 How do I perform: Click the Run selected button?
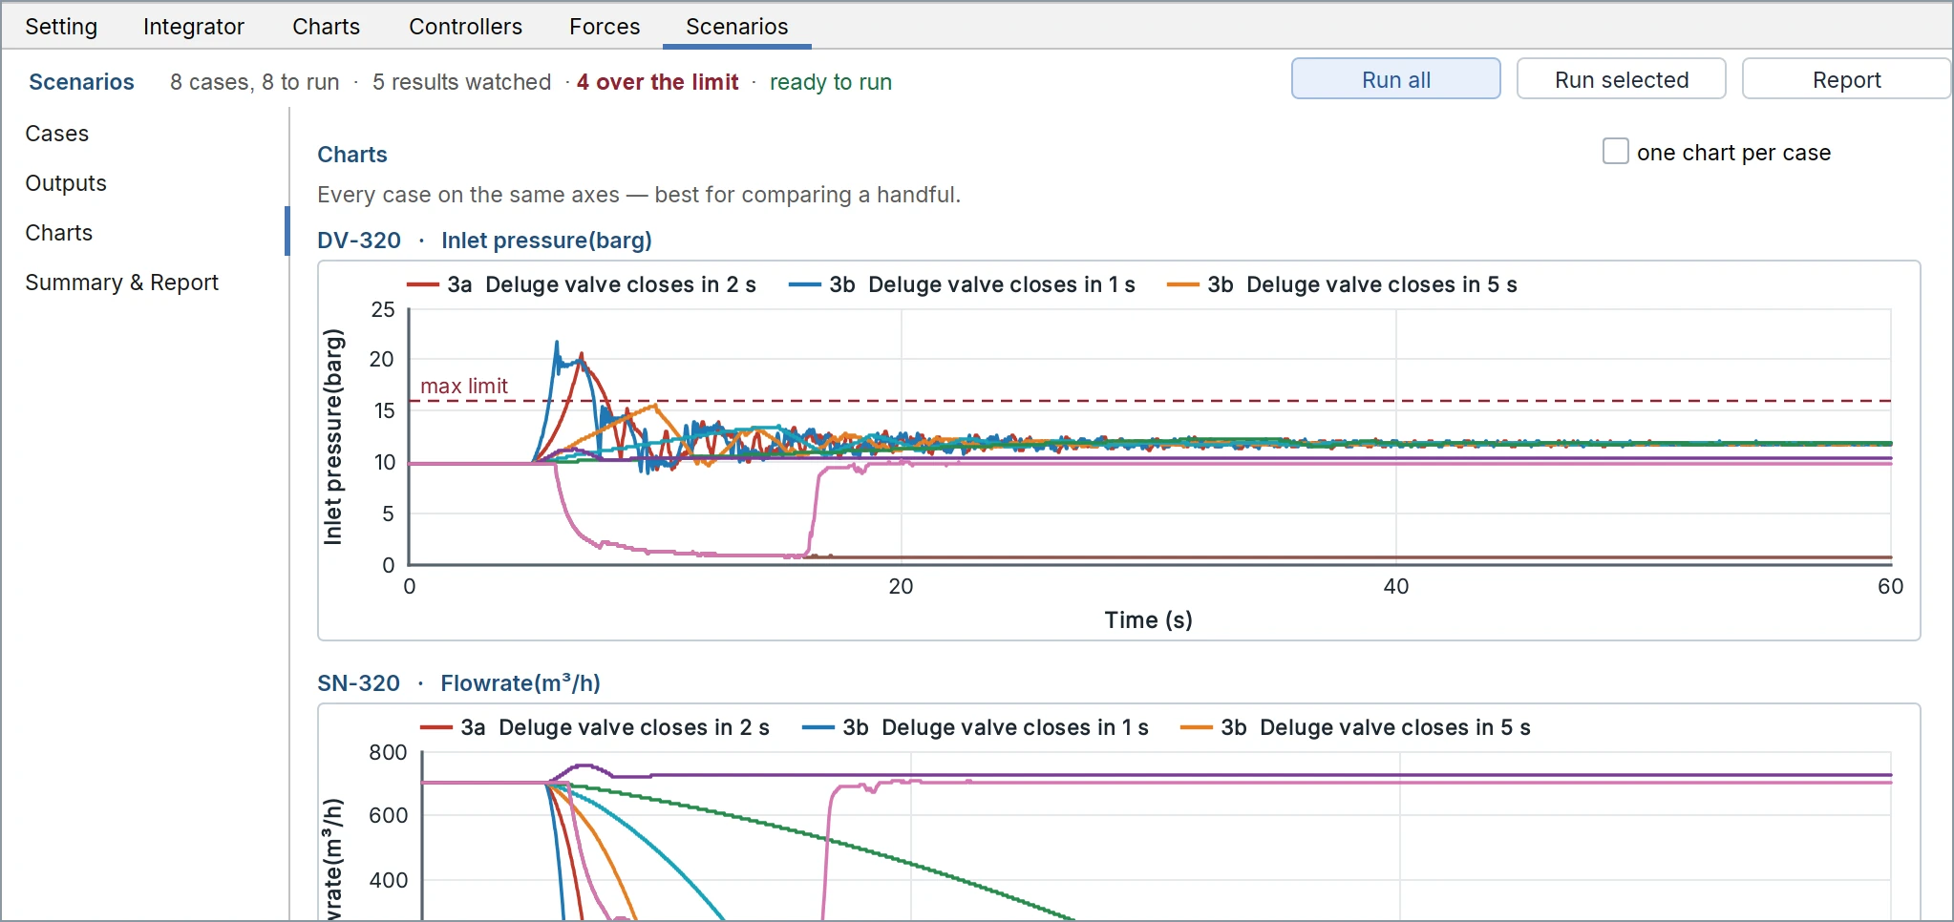(x=1622, y=79)
